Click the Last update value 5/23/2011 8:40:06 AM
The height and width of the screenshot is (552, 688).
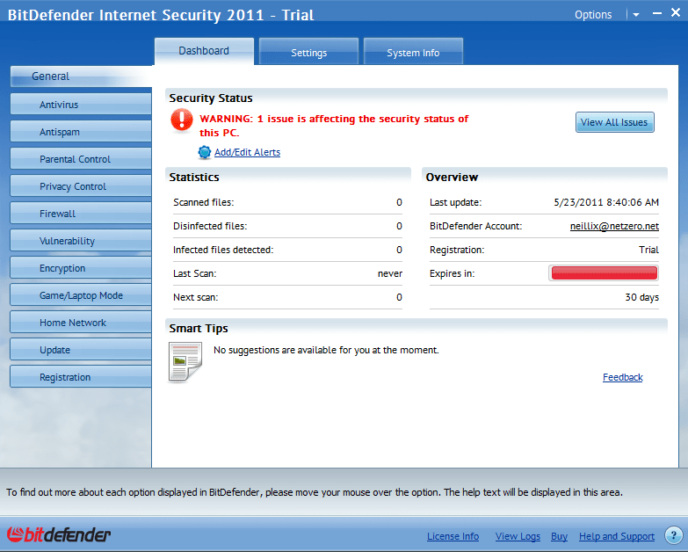[x=606, y=202]
